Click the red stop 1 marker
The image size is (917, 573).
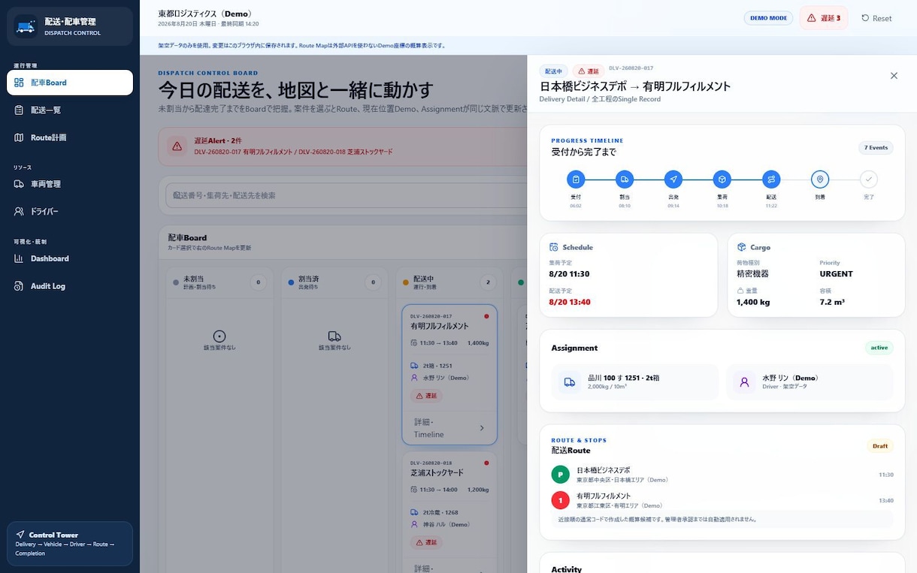(x=561, y=500)
